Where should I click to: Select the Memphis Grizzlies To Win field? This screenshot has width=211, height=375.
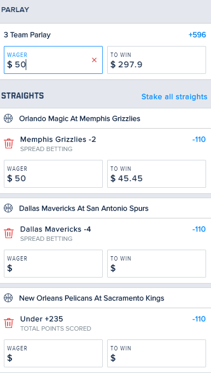coord(156,174)
